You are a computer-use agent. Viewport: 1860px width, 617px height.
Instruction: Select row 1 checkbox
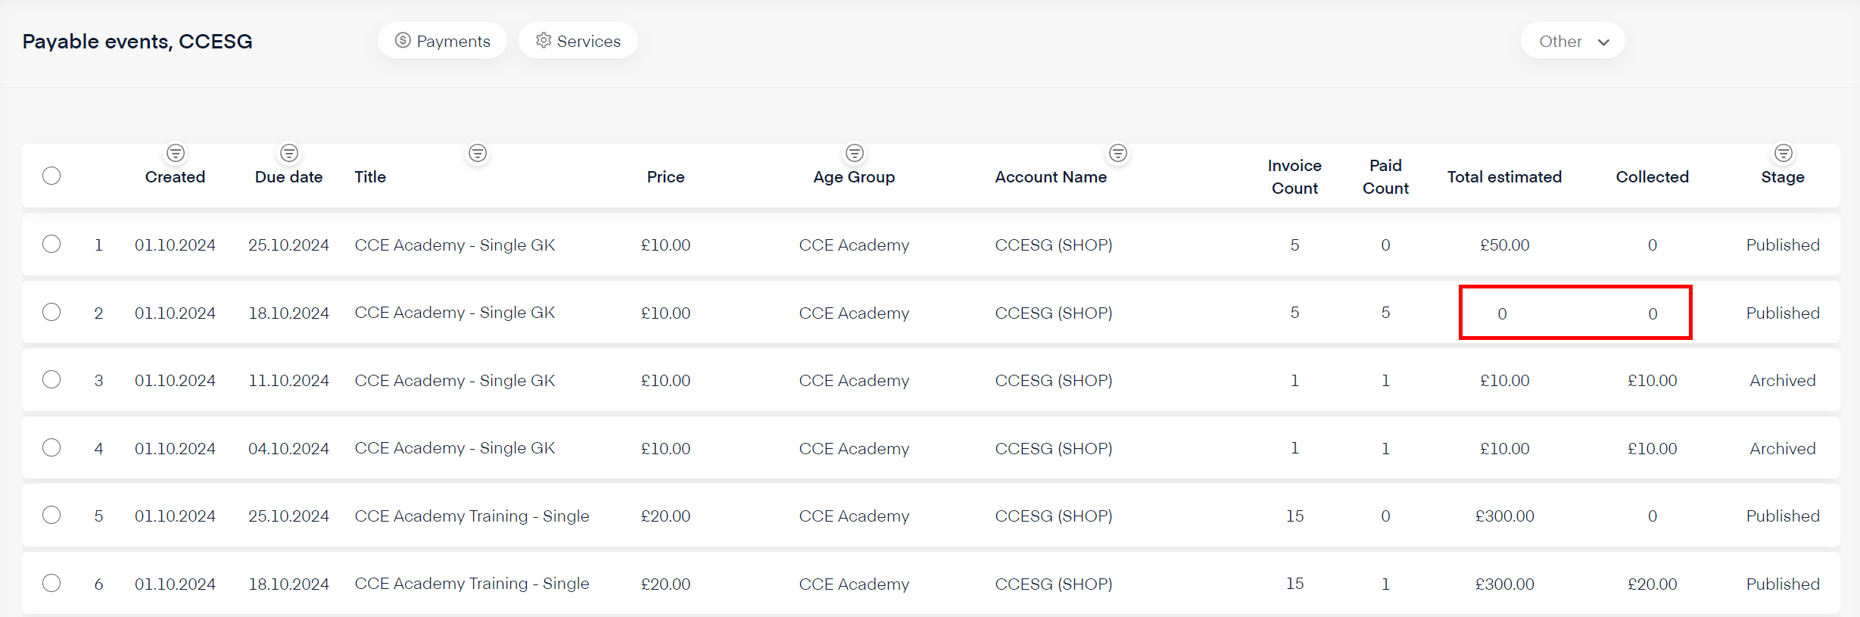[x=51, y=244]
